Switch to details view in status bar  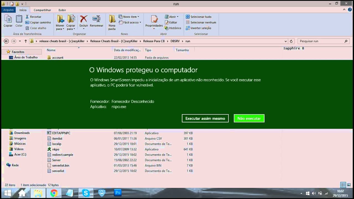pyautogui.click(x=343, y=185)
